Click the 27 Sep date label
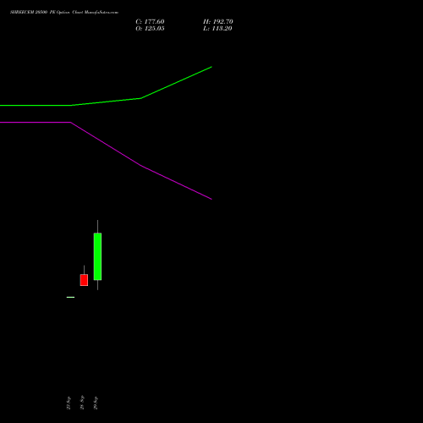The image size is (423, 423). pos(69,403)
